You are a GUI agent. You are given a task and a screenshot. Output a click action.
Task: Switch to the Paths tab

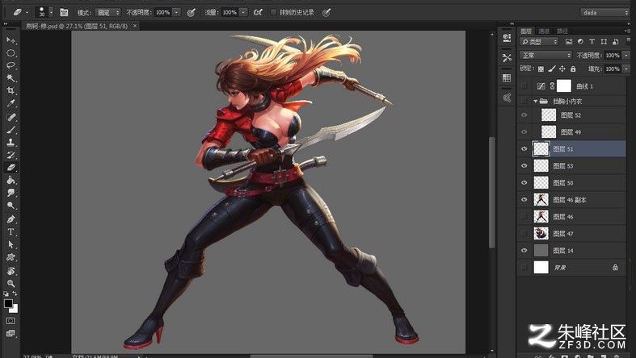click(x=562, y=31)
